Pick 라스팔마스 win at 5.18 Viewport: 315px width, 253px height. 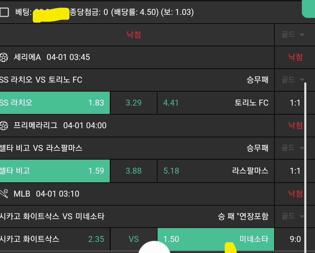(215, 171)
